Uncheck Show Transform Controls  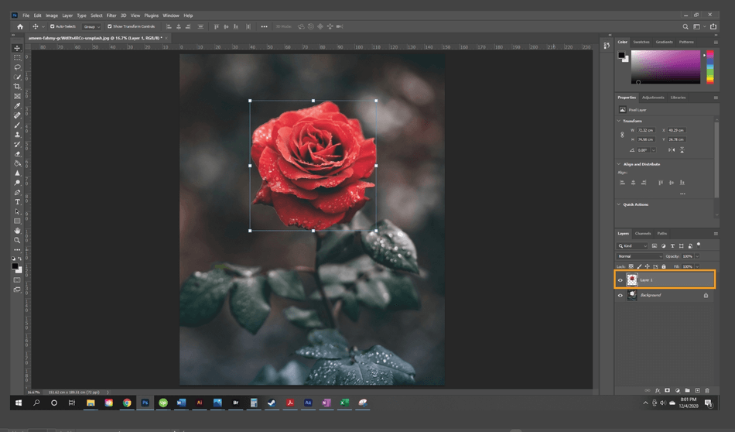(x=110, y=26)
